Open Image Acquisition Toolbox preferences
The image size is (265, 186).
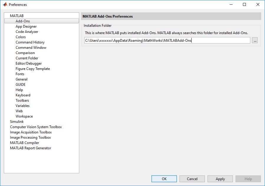coord(31,132)
